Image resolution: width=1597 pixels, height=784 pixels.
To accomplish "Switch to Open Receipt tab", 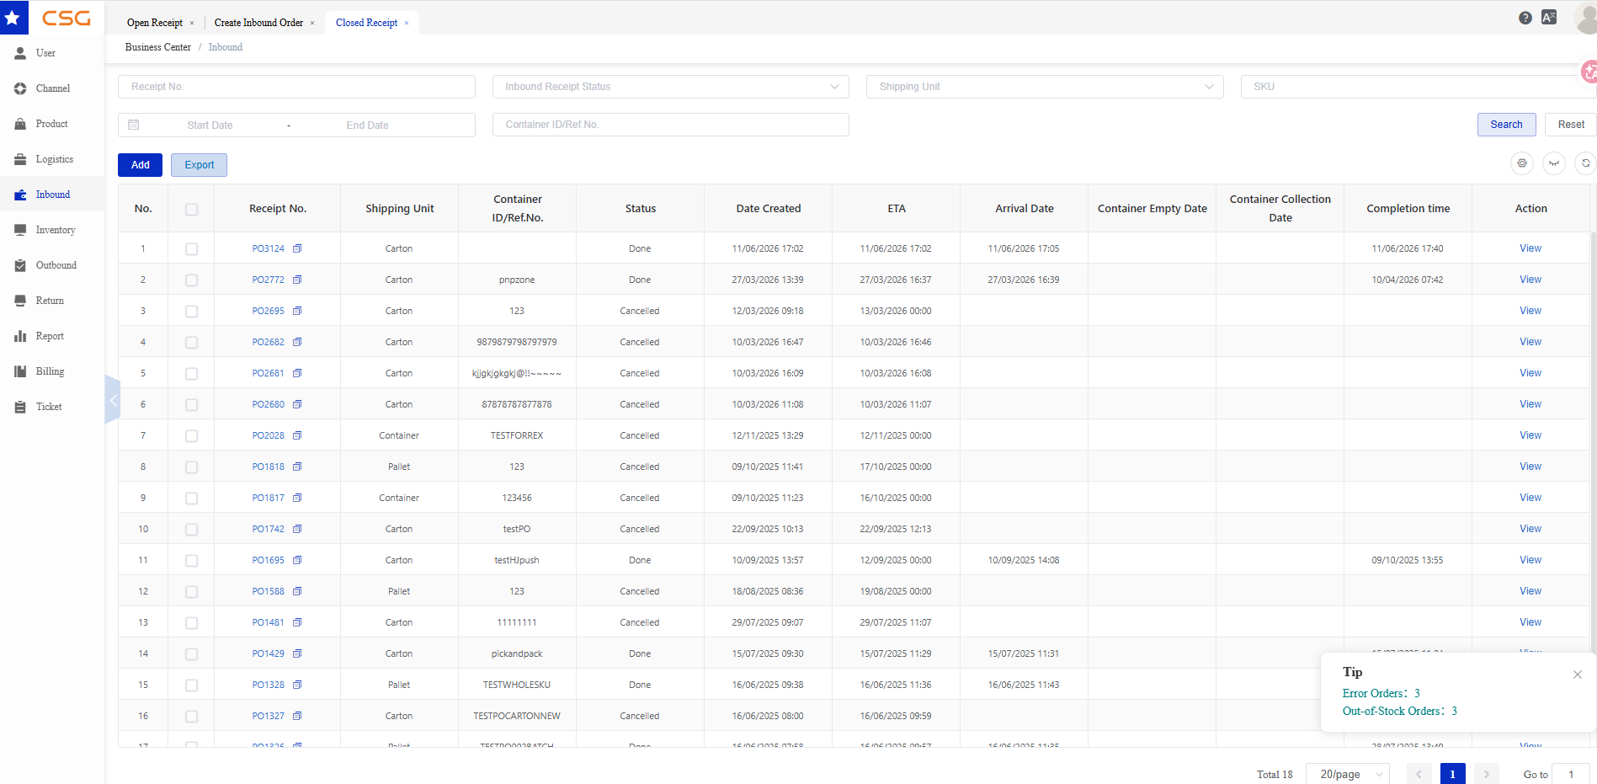I will click(155, 23).
